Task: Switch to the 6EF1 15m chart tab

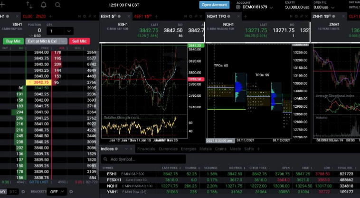Action: (x=143, y=16)
